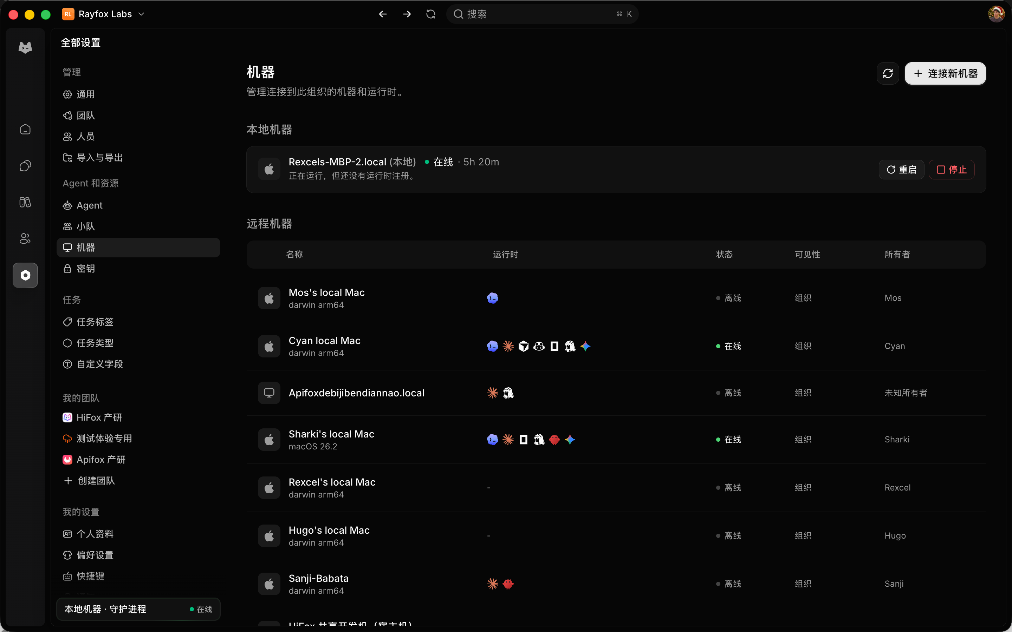Reload the page via top refresh icon
Viewport: 1012px width, 632px height.
[431, 14]
